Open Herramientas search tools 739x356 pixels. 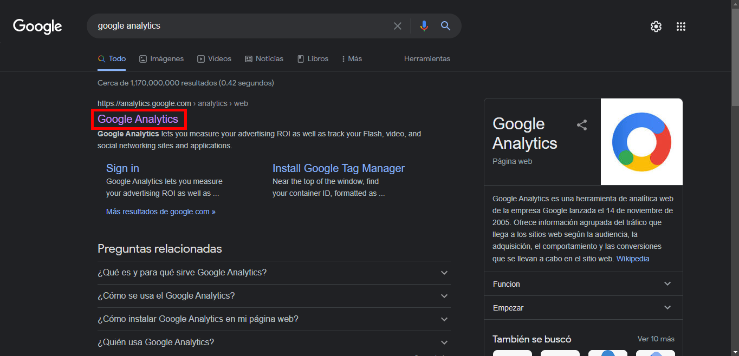[x=427, y=59]
